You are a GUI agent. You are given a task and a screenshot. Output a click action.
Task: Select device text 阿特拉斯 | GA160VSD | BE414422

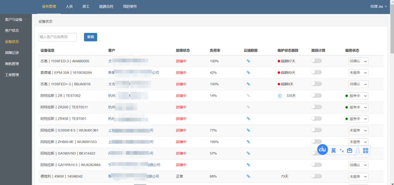pos(68,153)
